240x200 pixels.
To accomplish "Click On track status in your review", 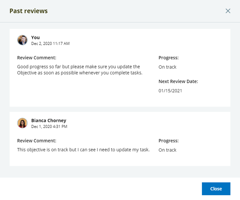I will click(x=167, y=67).
